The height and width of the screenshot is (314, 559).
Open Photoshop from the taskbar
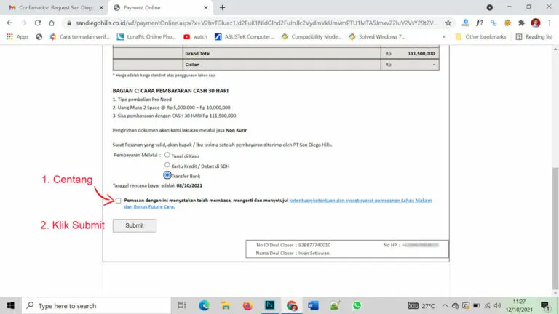click(269, 306)
